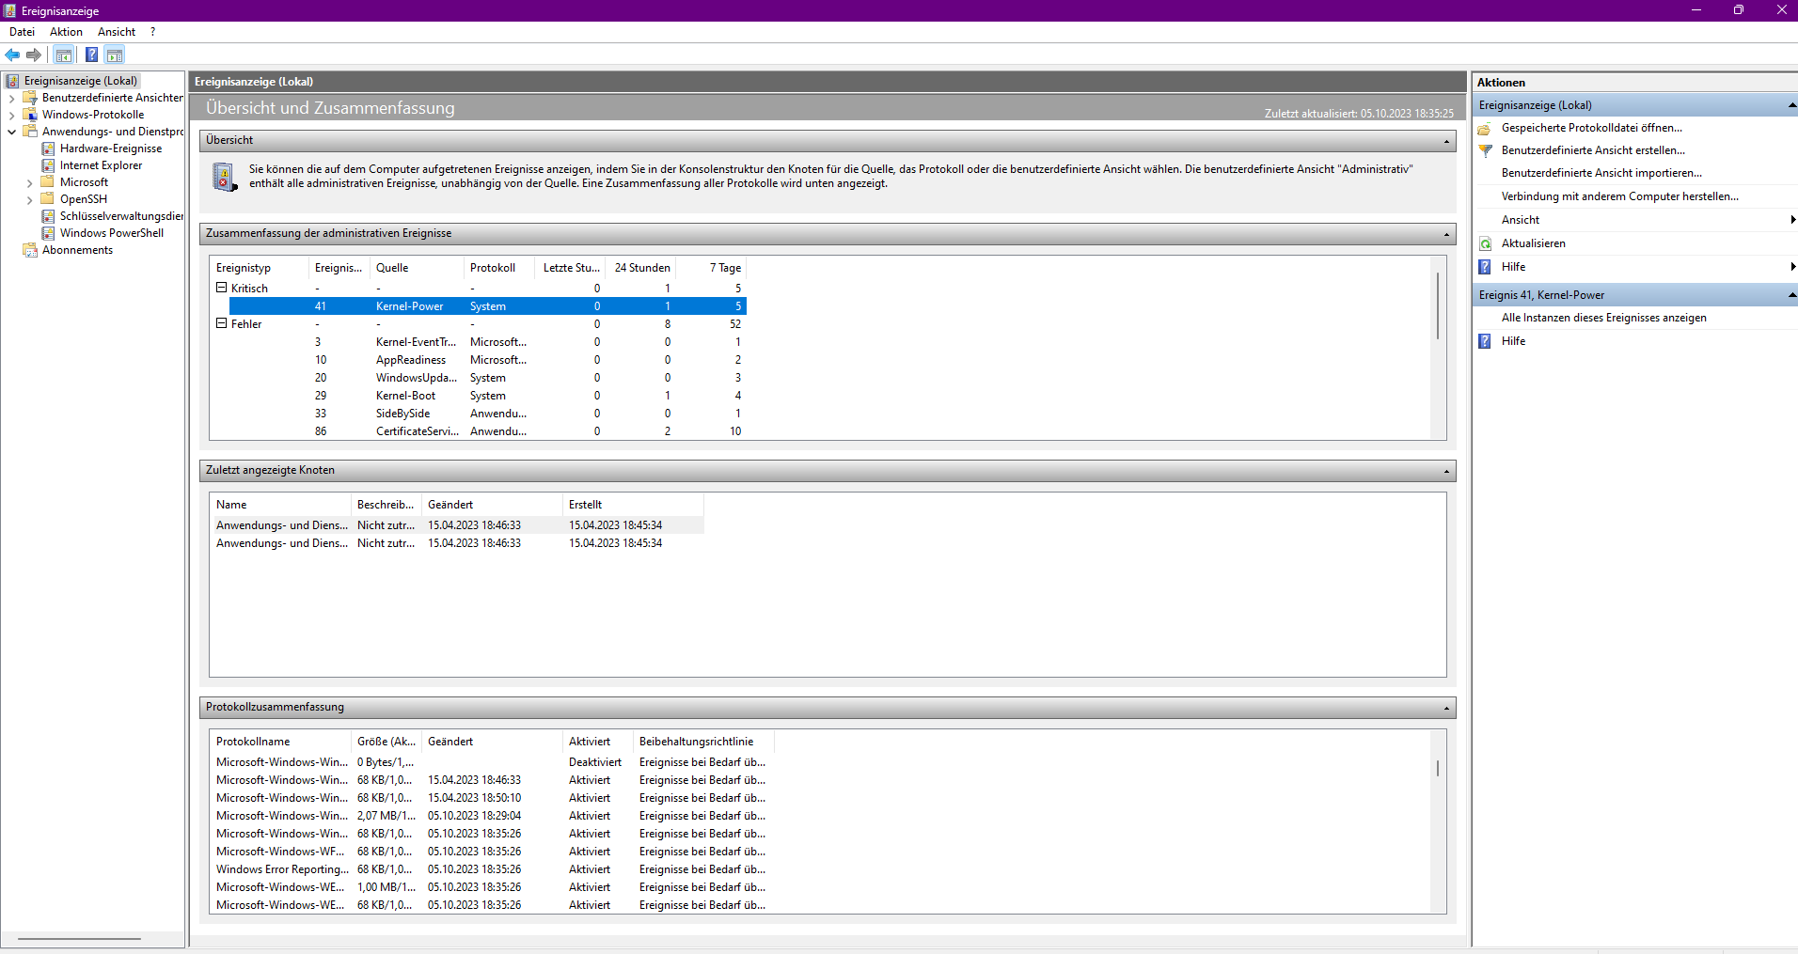1798x954 pixels.
Task: Open the question mark help menu
Action: [152, 32]
